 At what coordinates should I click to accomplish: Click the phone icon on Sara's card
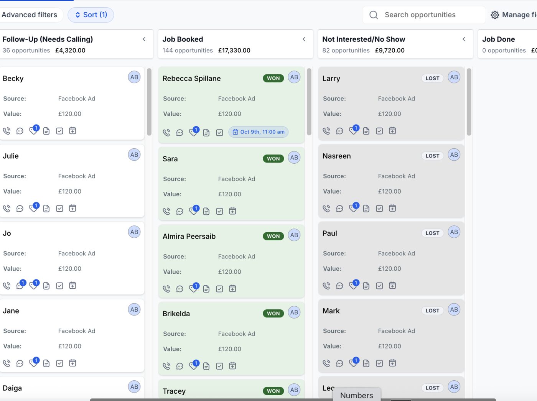pos(166,211)
